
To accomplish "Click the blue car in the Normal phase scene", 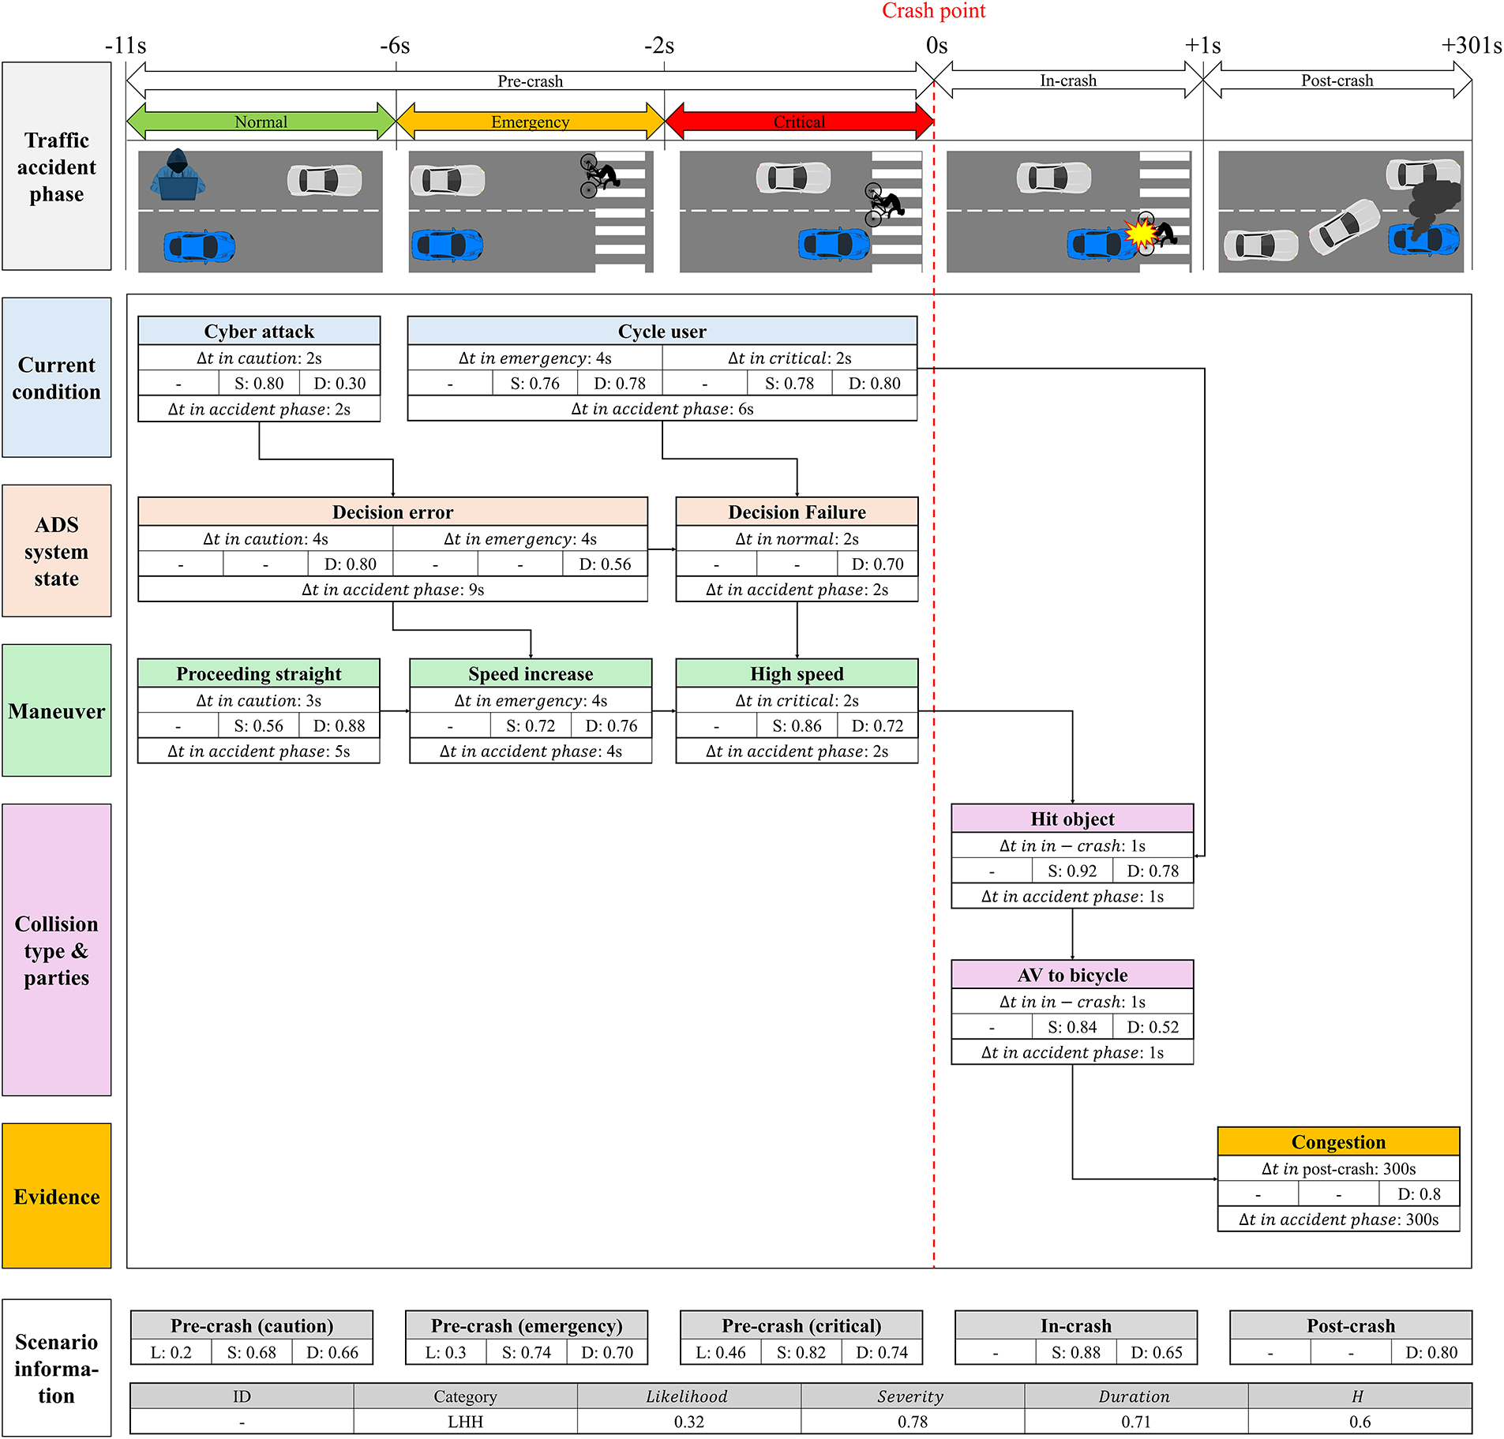I will click(x=199, y=246).
